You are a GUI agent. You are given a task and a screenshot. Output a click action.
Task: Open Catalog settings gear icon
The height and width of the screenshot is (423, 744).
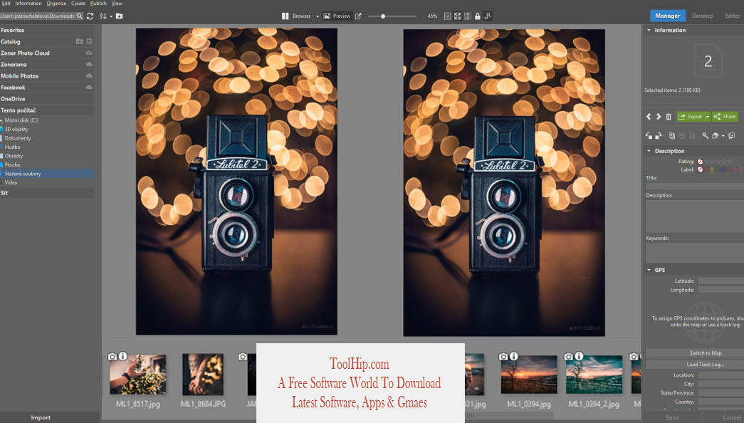pos(89,41)
